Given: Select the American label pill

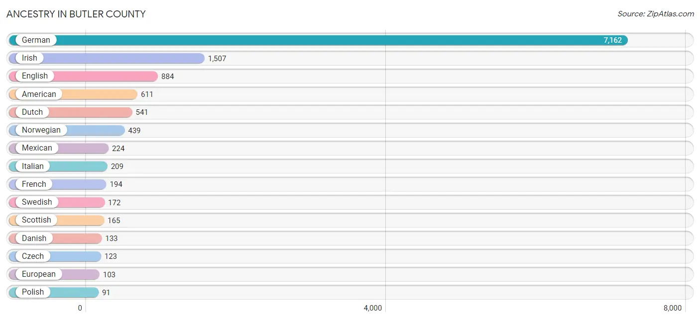Looking at the screenshot, I should pyautogui.click(x=39, y=94).
